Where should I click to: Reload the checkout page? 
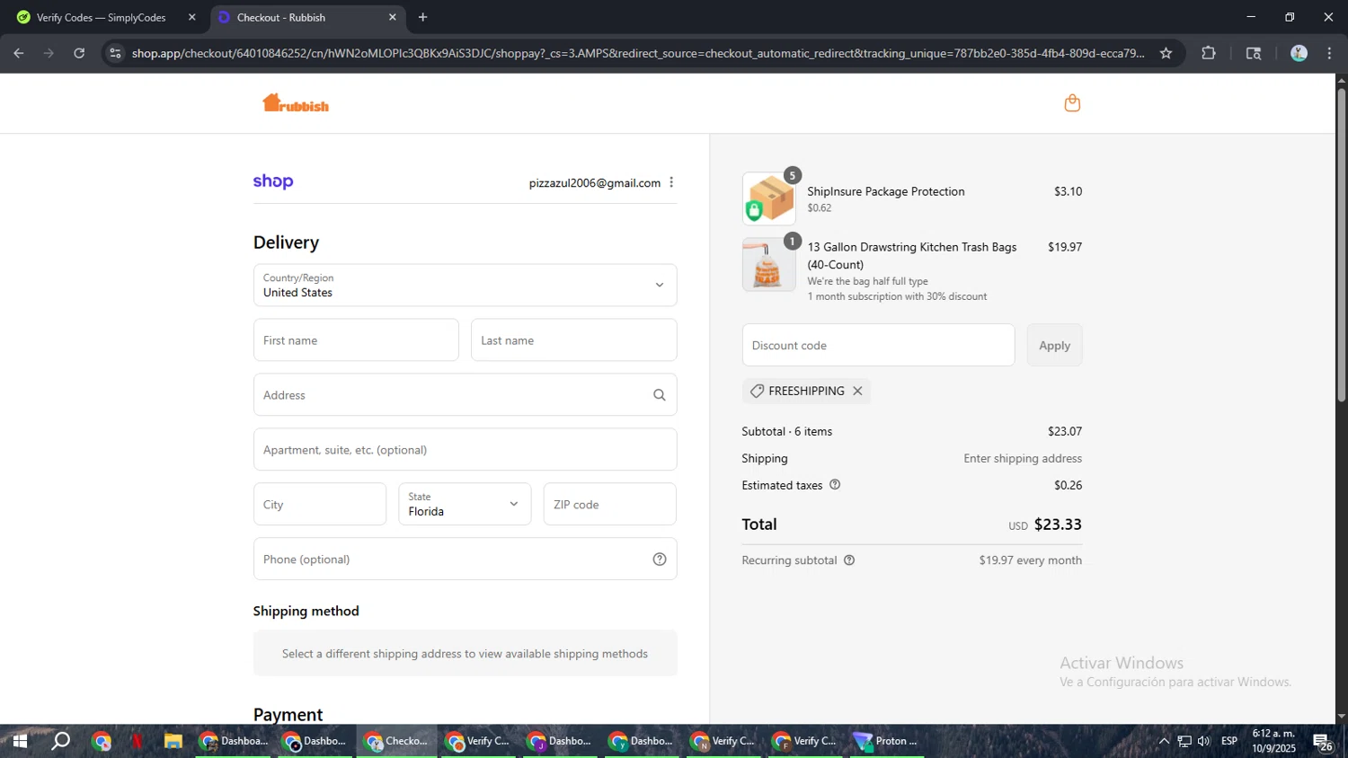click(79, 53)
